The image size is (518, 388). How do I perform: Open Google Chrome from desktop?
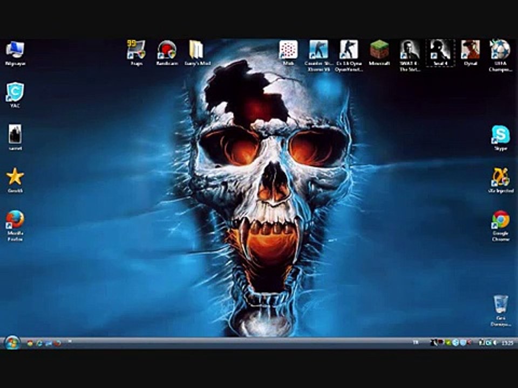tap(501, 226)
